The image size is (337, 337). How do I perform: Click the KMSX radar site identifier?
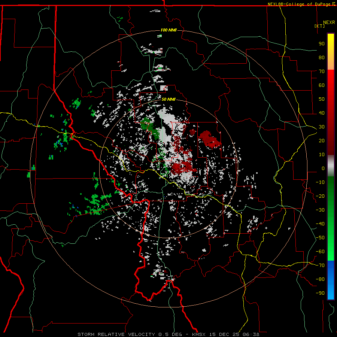click(199, 334)
